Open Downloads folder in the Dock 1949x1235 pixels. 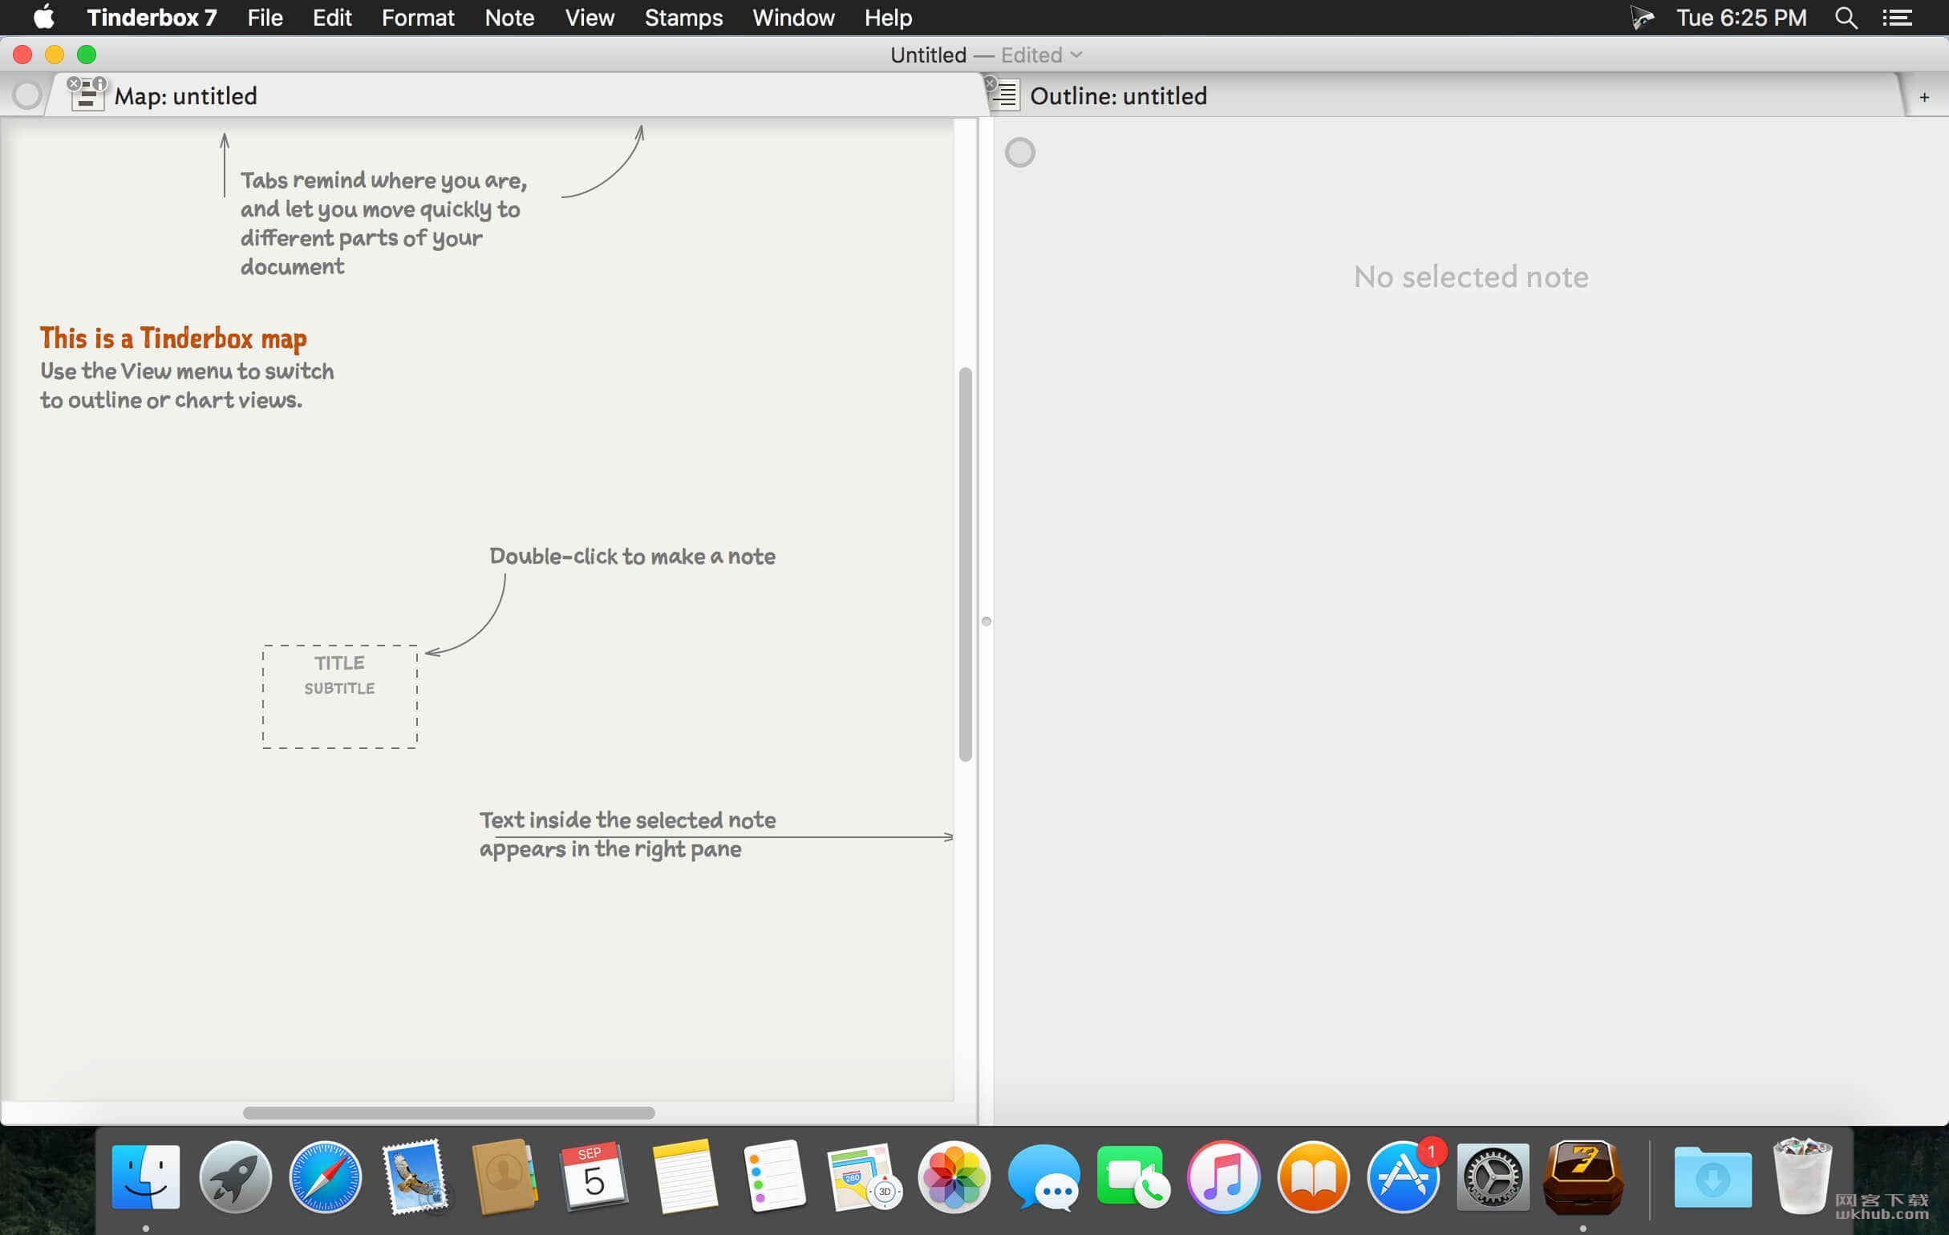pos(1712,1177)
